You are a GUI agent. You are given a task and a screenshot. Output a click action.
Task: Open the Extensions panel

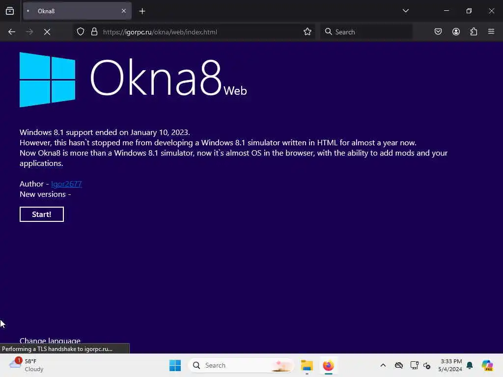[x=474, y=31]
